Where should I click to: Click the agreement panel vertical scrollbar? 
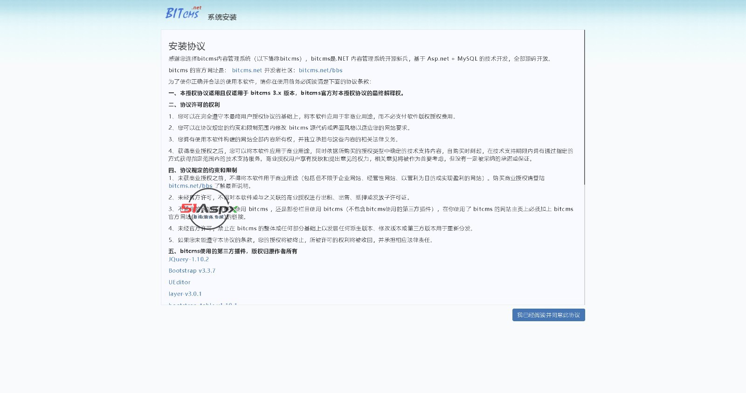pyautogui.click(x=584, y=107)
